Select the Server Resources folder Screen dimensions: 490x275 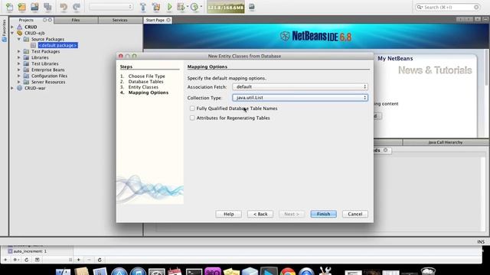click(48, 82)
